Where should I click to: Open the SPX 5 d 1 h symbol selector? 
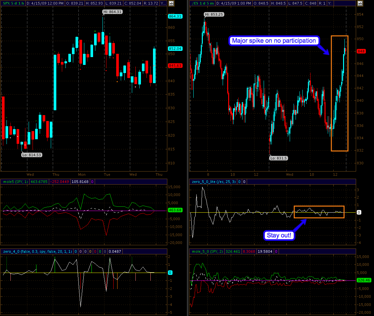coord(12,3)
